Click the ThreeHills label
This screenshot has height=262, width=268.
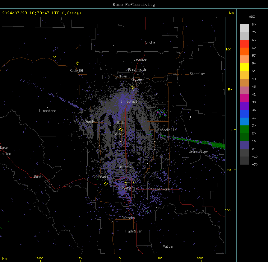(x=167, y=130)
